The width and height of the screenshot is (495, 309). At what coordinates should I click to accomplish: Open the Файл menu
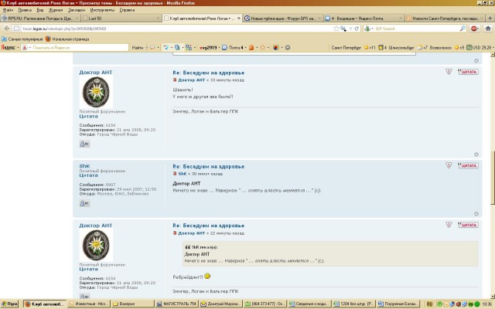[x=8, y=10]
